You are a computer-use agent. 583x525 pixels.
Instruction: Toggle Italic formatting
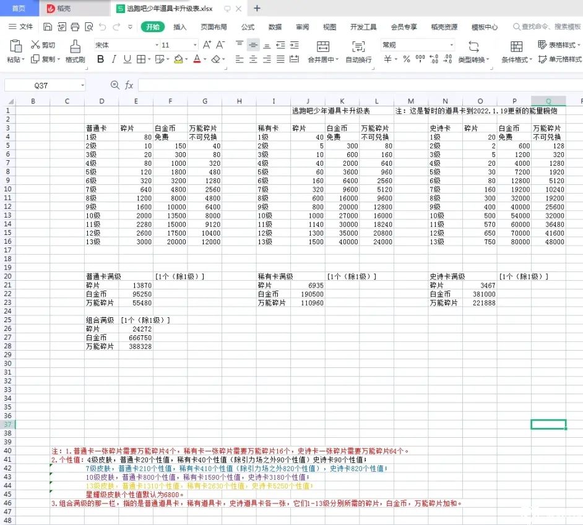(114, 59)
